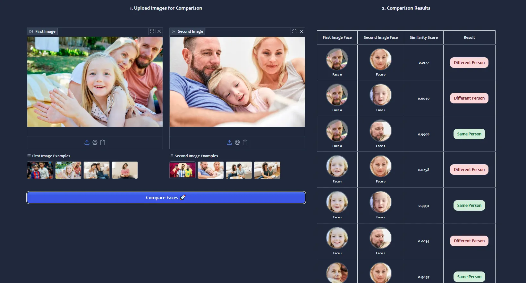Image resolution: width=526 pixels, height=283 pixels.
Task: Open webcam capture for First Image
Action: [x=95, y=142]
